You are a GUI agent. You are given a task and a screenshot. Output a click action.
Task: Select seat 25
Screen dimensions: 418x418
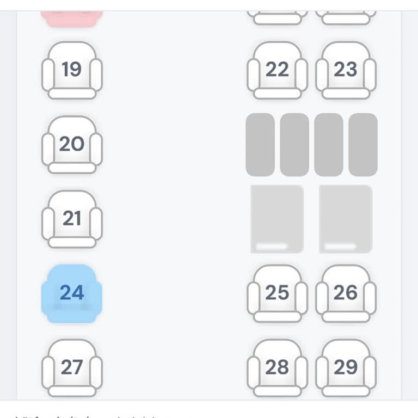coord(277,293)
